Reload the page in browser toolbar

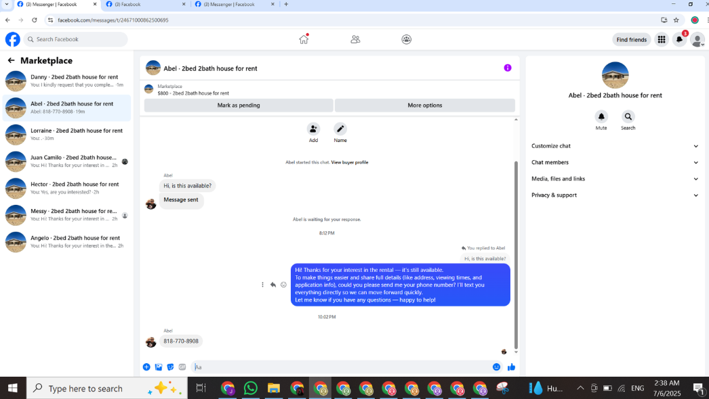coord(35,20)
